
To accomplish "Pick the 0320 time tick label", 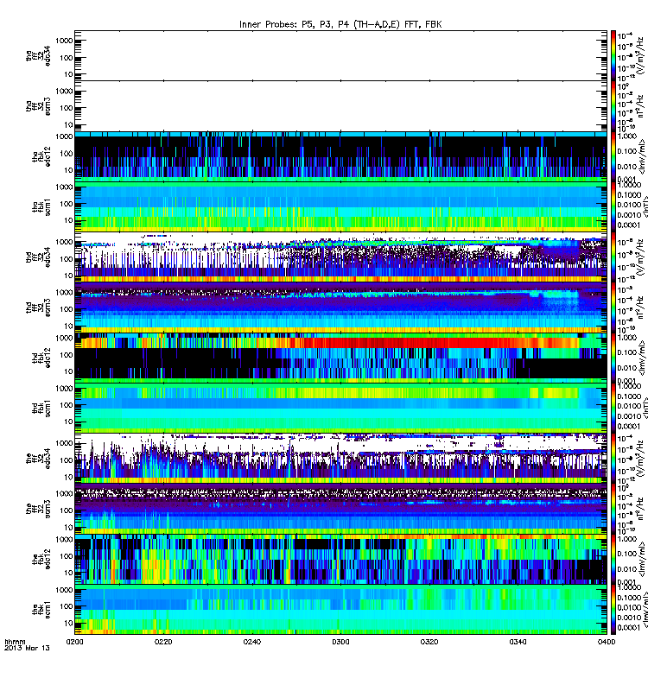I will [x=429, y=642].
